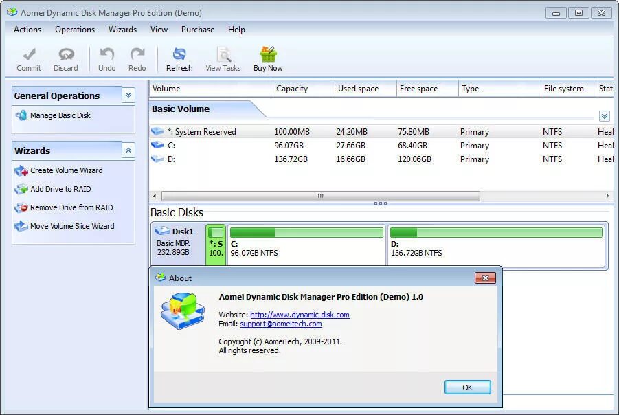Image resolution: width=619 pixels, height=415 pixels.
Task: Click the volume list scroll right arrow
Action: point(607,196)
